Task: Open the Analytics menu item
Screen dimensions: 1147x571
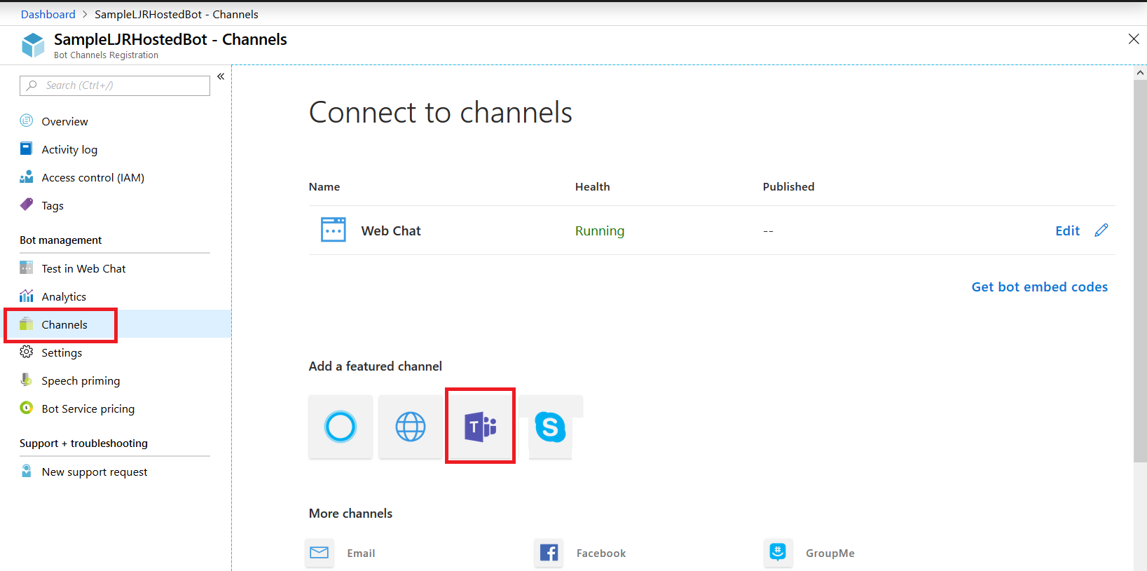Action: (x=64, y=296)
